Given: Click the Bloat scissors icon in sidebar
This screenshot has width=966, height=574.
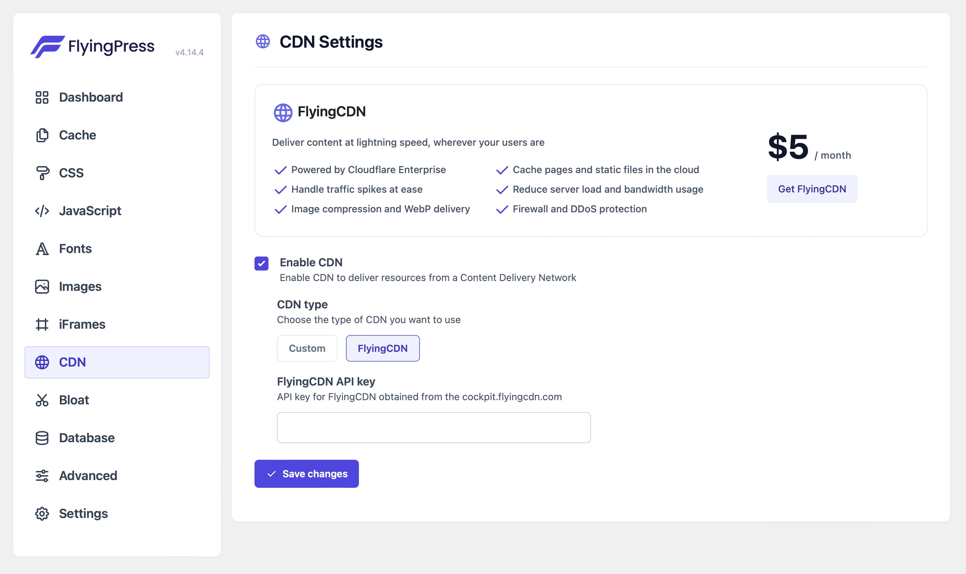Looking at the screenshot, I should tap(42, 400).
